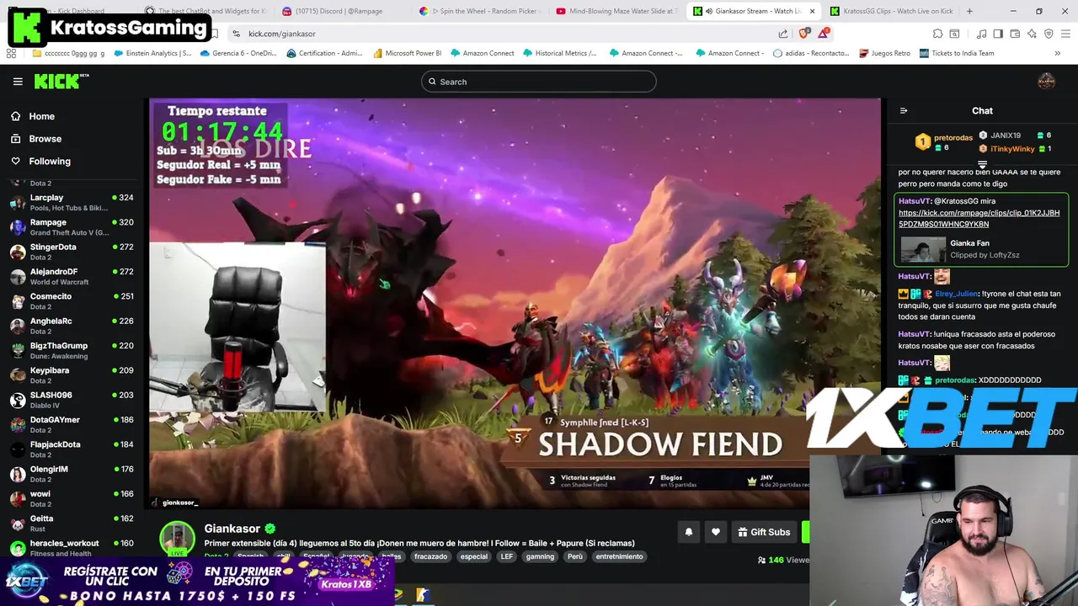Open the Certification - Admi bookmark
The height and width of the screenshot is (606, 1078).
(324, 53)
